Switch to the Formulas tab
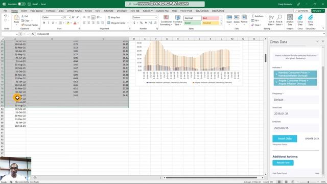This screenshot has height=184, width=327. click(51, 11)
